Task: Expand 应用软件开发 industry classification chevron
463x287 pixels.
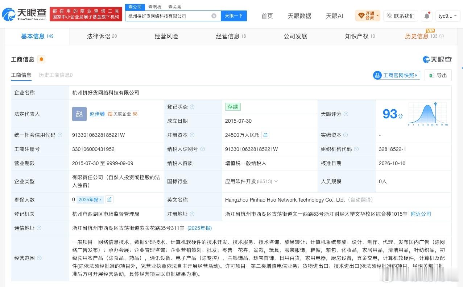Action: tap(276, 181)
